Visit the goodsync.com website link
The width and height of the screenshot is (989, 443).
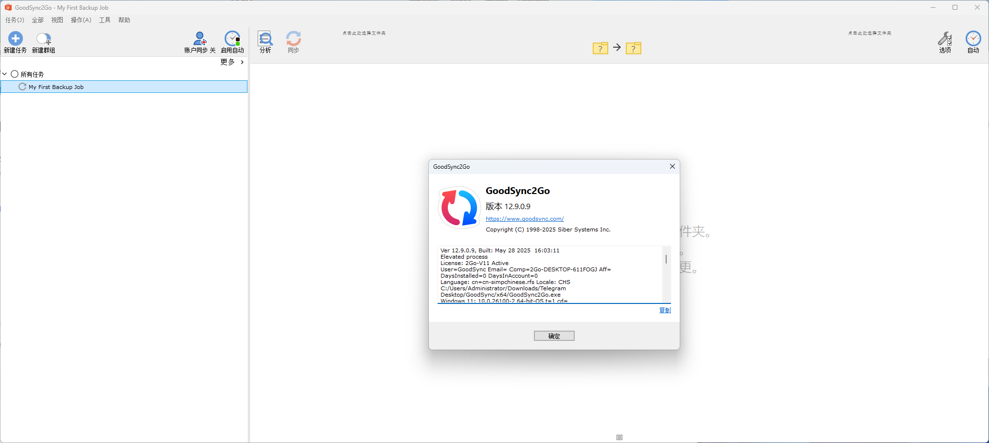click(x=524, y=219)
